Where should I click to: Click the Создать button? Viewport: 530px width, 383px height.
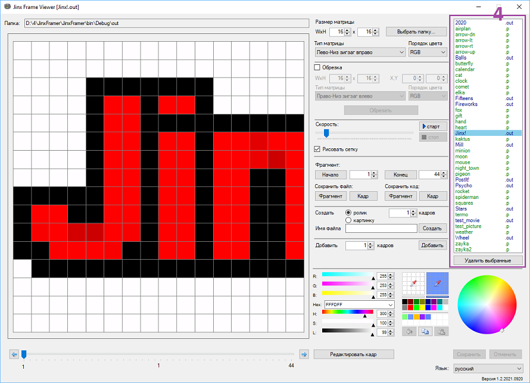[432, 229]
